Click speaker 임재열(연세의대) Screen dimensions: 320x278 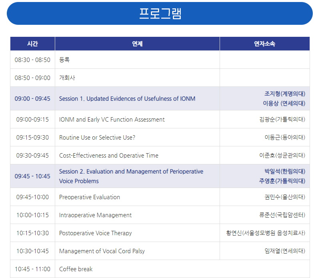point(285,251)
